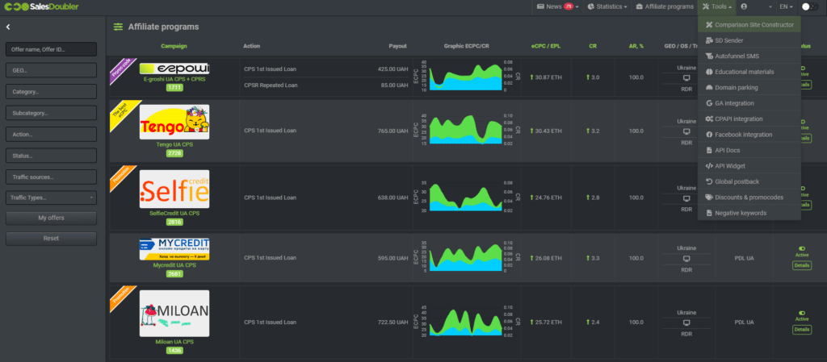
Task: Select Comparison Site Constructor from Tools menu
Action: point(749,25)
